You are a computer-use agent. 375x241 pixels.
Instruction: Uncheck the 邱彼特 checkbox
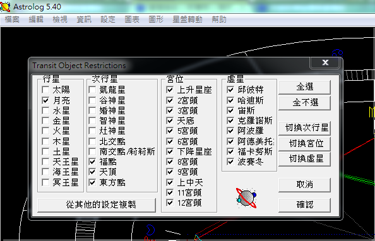(230, 90)
